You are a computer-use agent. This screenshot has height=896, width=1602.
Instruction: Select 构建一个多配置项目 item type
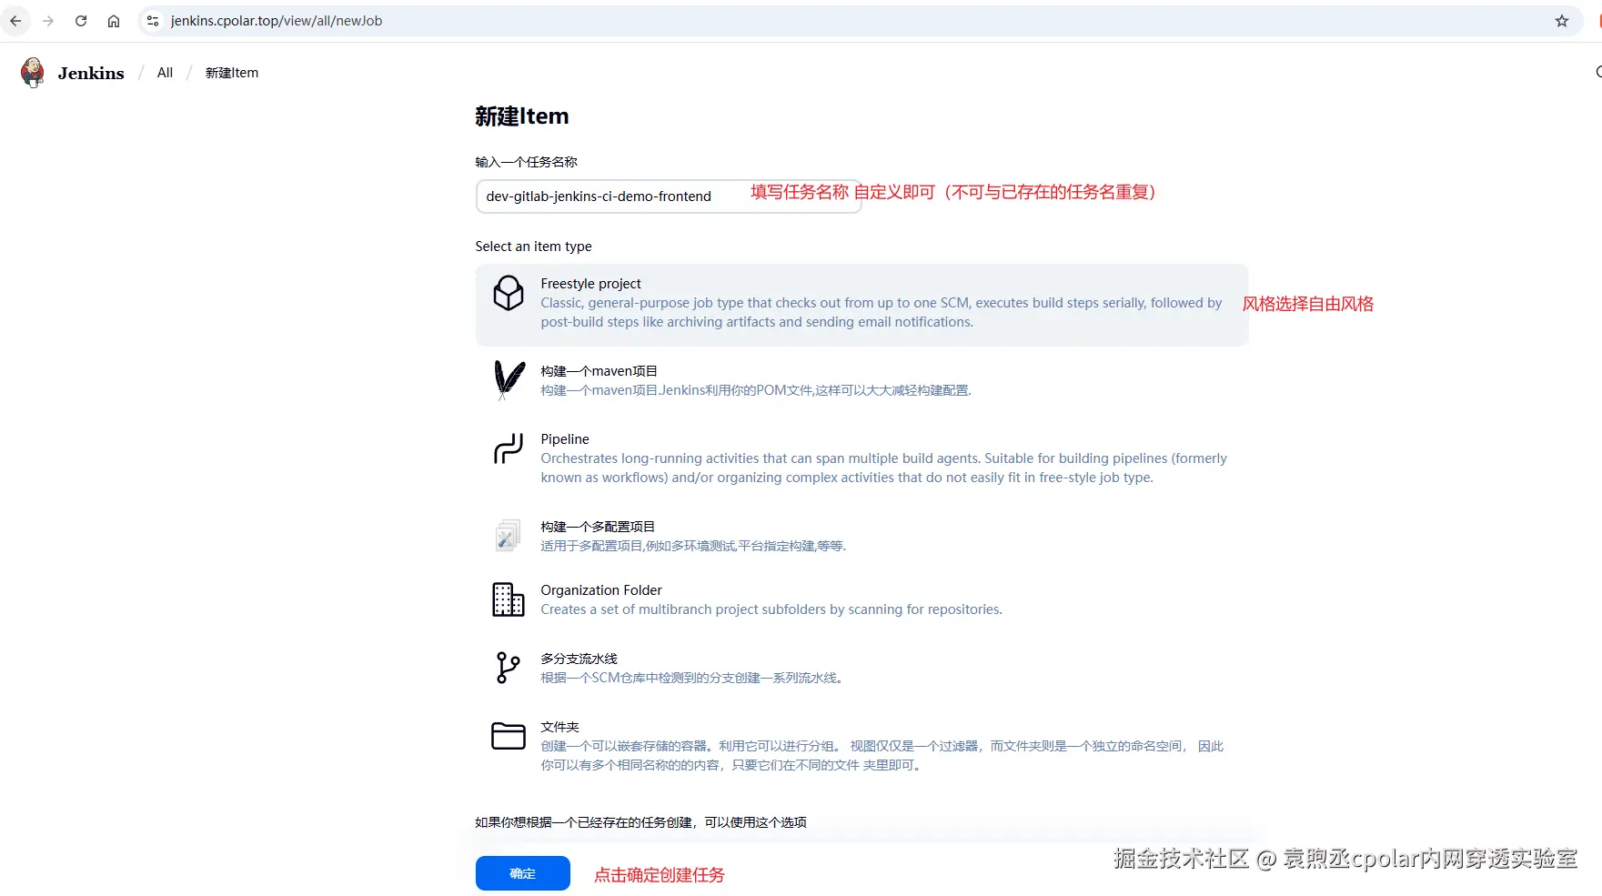[861, 536]
